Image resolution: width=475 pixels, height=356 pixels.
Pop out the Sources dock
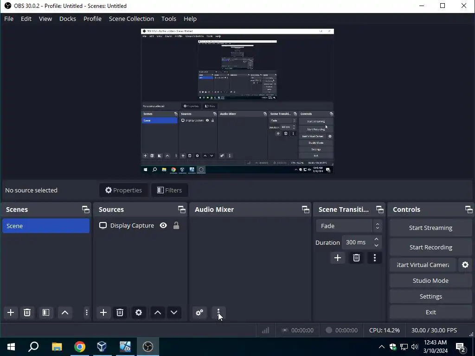182,210
